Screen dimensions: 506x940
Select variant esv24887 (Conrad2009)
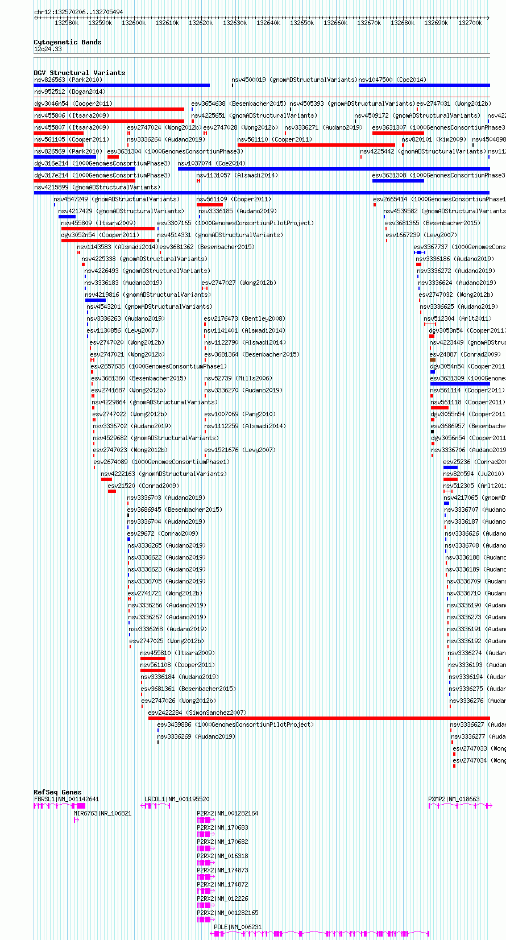coord(465,354)
